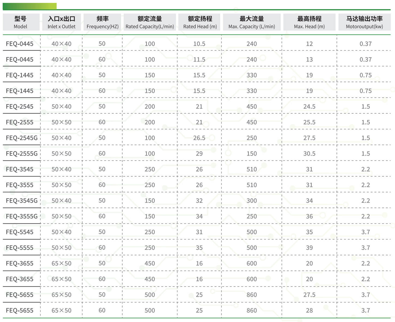395x322 pixels.
Task: Click the rated head value 29
Action: coord(199,154)
